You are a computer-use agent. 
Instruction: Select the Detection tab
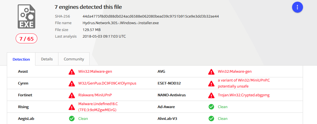tap(21, 59)
